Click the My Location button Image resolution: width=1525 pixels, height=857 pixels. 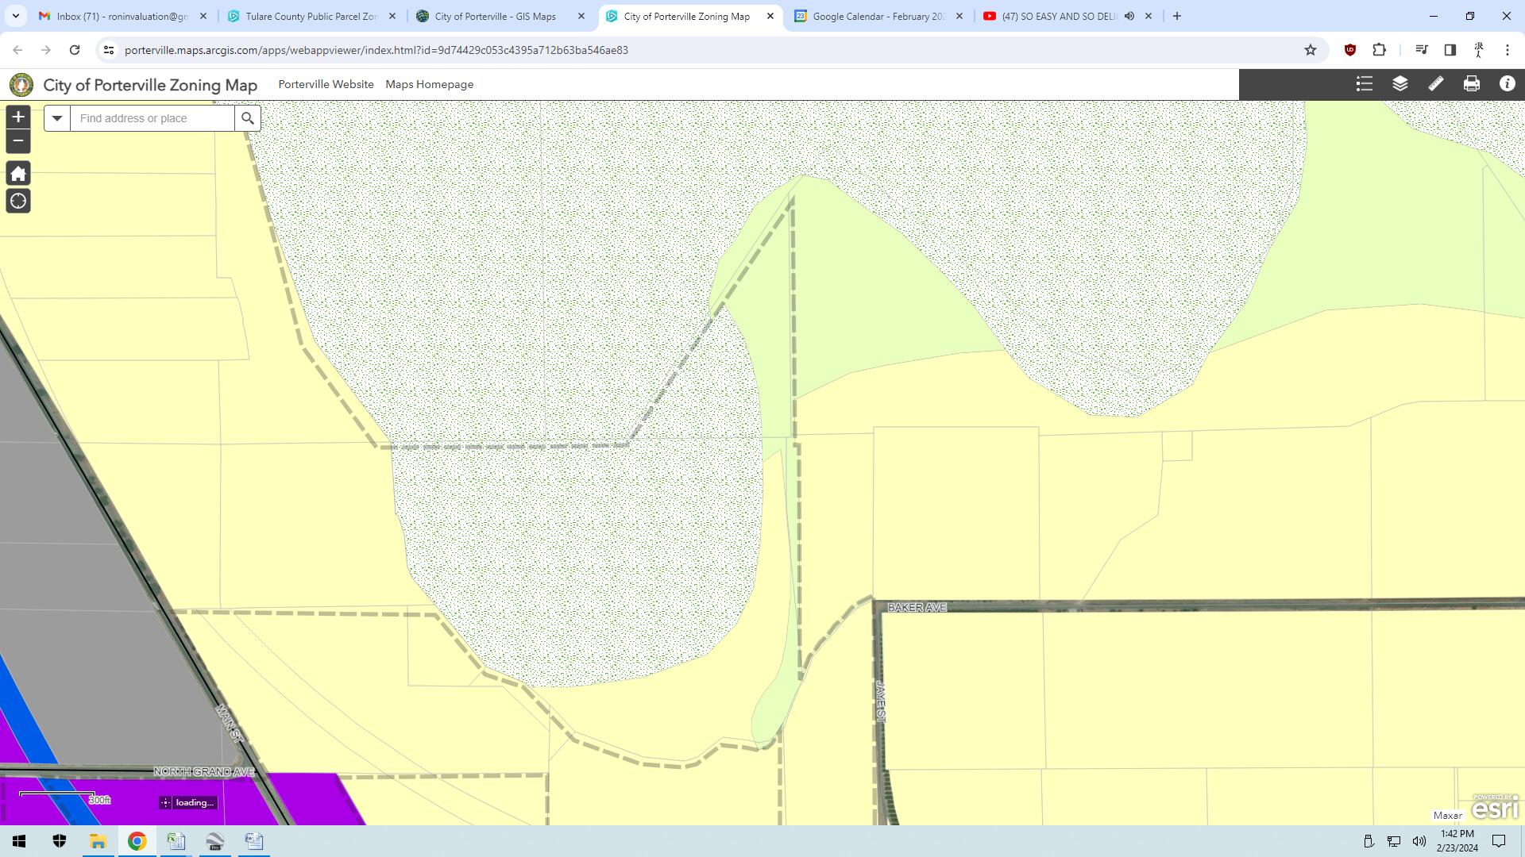click(x=17, y=202)
